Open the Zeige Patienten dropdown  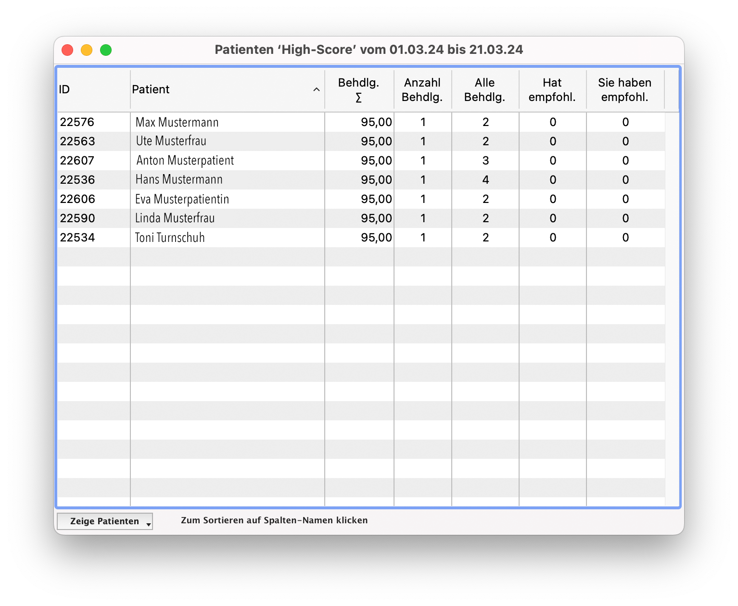(x=105, y=521)
